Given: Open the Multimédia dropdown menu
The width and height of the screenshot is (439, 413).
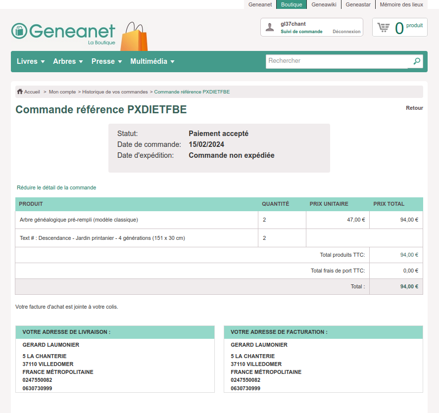Looking at the screenshot, I should (x=152, y=61).
